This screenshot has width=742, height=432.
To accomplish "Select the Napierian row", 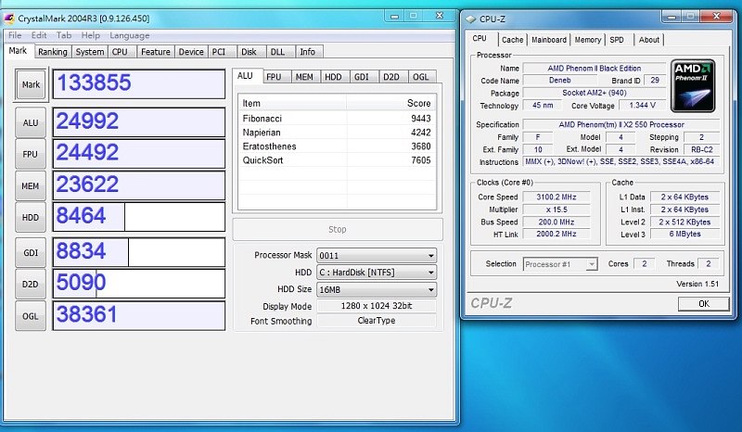I will (x=337, y=133).
